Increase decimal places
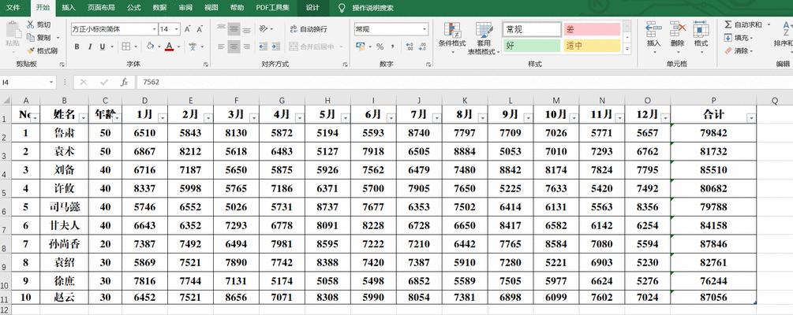This screenshot has height=315, width=793. [410, 46]
